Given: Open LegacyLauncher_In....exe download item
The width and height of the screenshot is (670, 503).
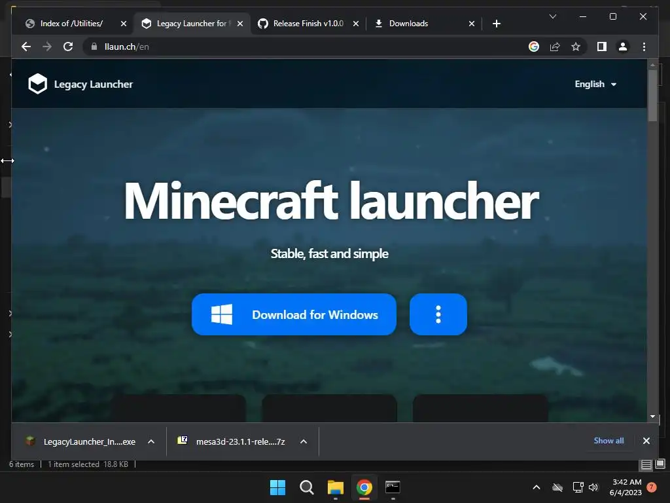Looking at the screenshot, I should click(x=81, y=441).
